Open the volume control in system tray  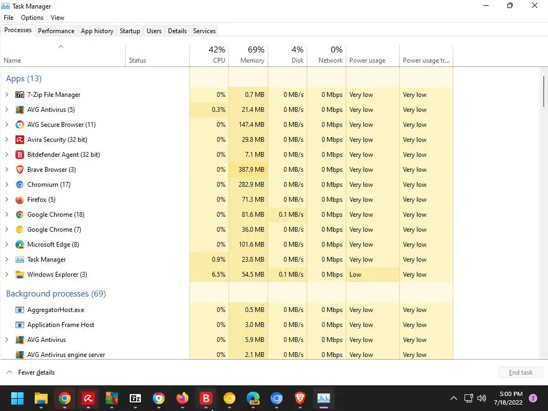point(482,398)
